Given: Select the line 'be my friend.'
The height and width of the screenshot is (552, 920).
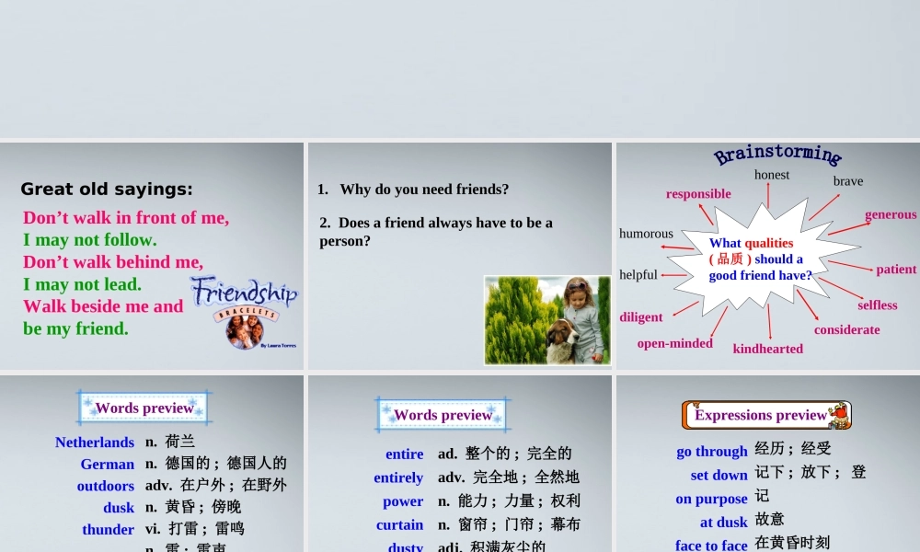Looking at the screenshot, I should point(75,328).
